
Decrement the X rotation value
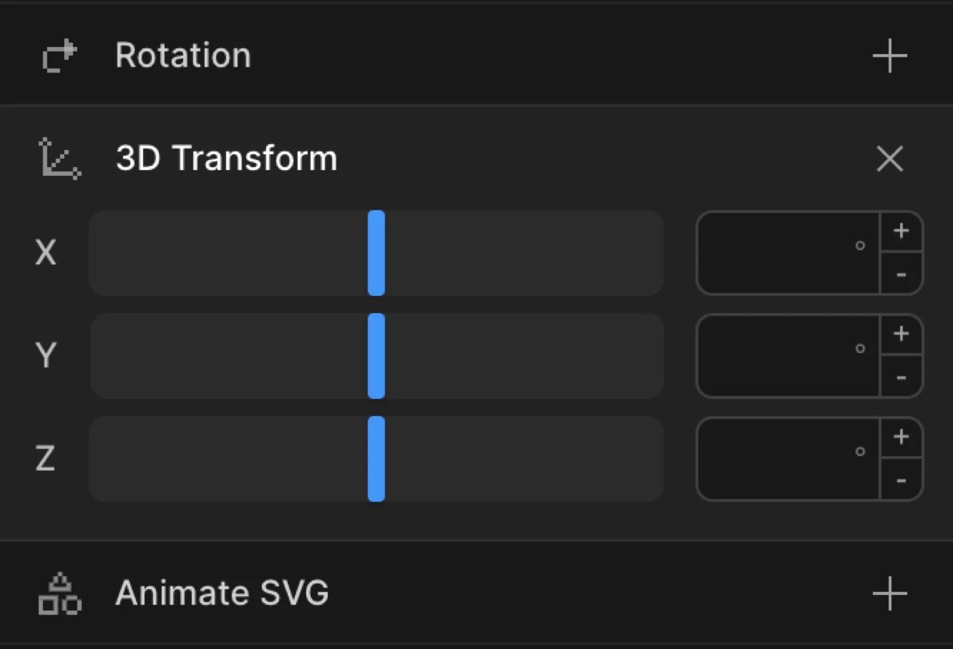tap(900, 274)
